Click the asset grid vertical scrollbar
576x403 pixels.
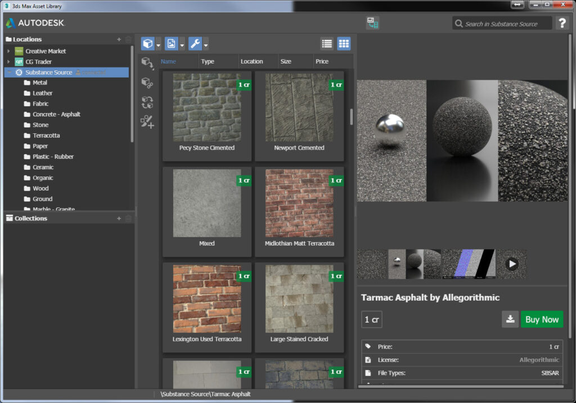(351, 117)
